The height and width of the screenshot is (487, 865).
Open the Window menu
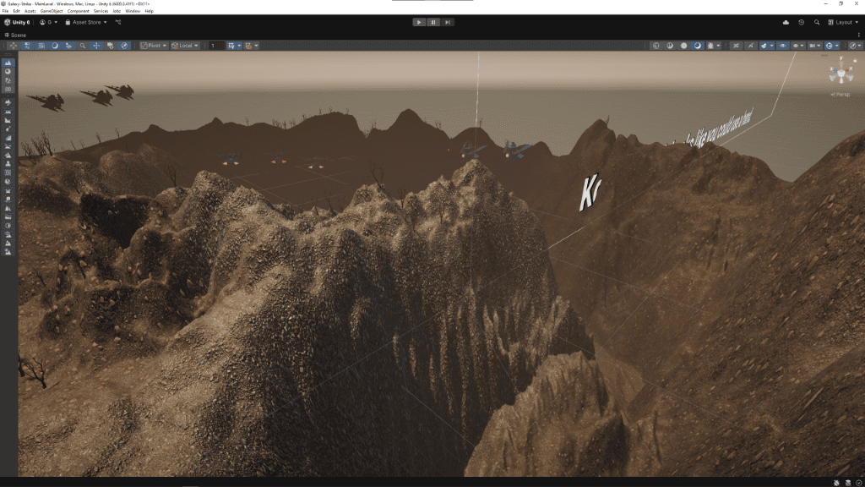133,11
